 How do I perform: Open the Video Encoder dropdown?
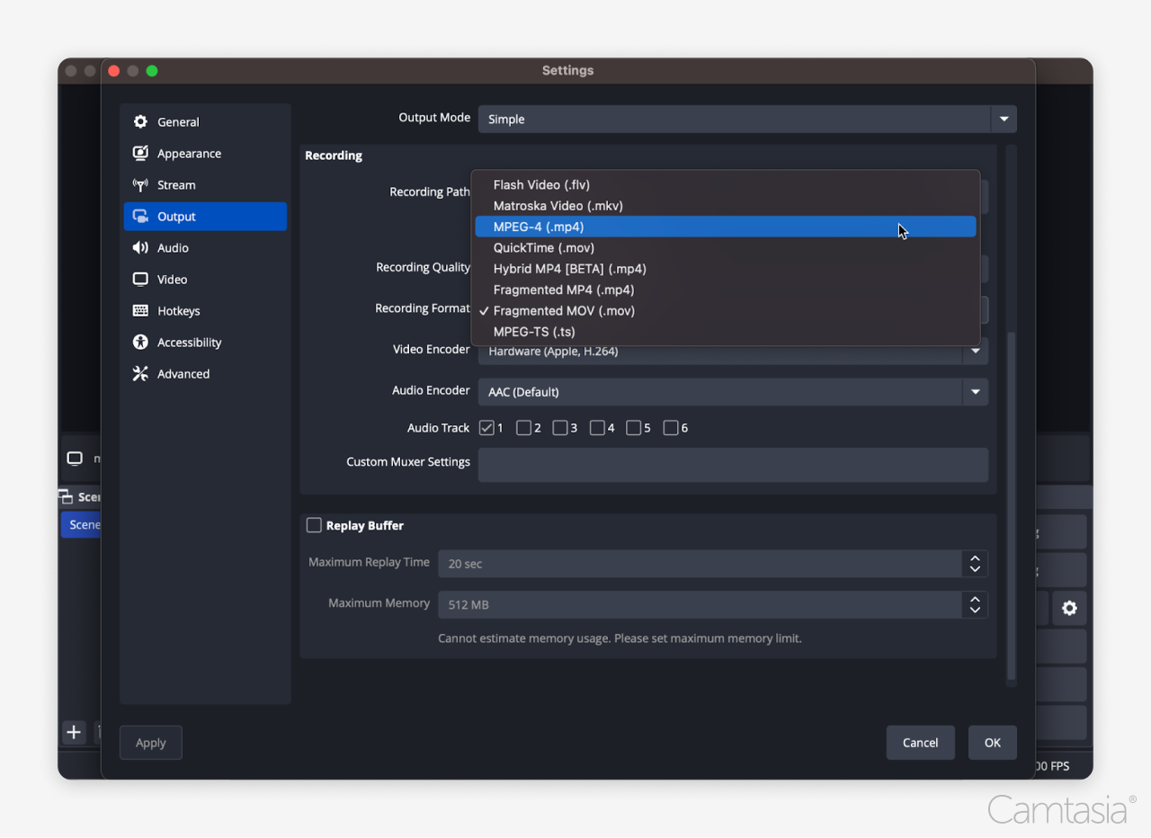975,351
